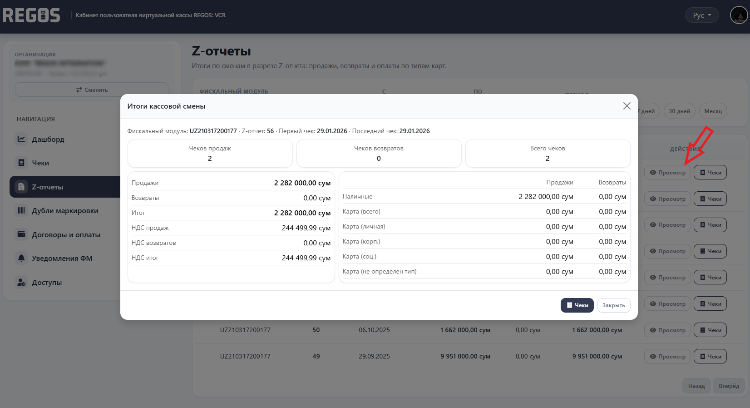Go to next page with Вперёд

pos(729,386)
